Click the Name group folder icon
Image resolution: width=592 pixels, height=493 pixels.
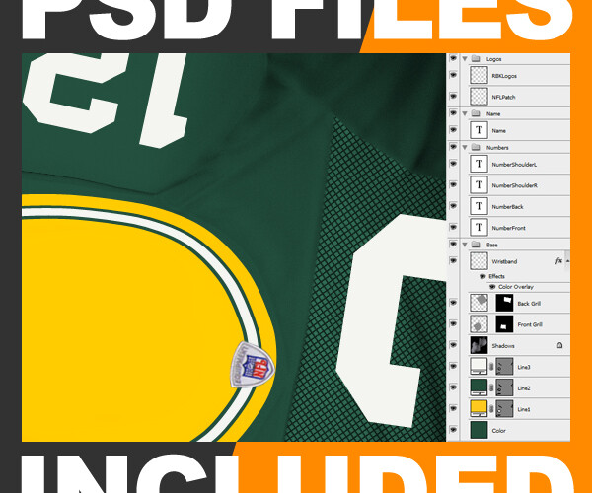(x=476, y=113)
